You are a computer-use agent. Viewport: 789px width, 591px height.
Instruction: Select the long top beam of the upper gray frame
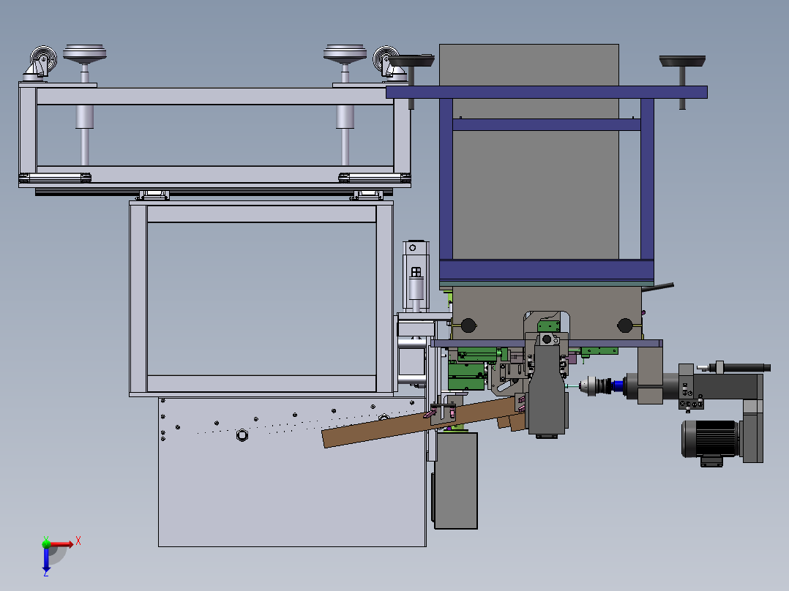pyautogui.click(x=215, y=97)
